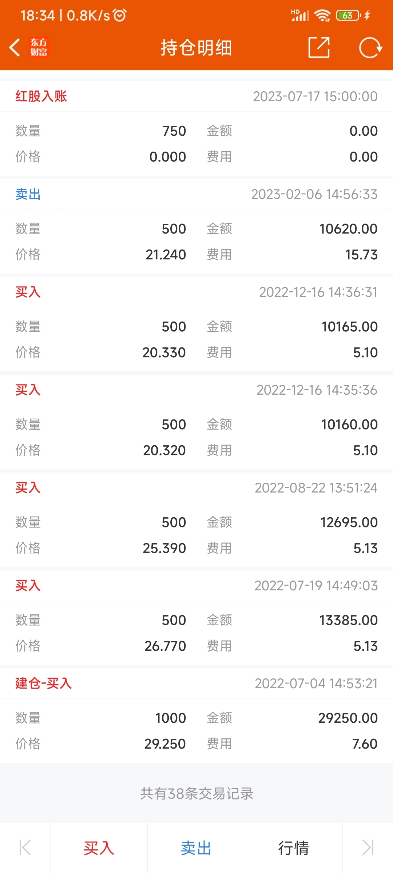This screenshot has width=393, height=873.
Task: Tap the battery indicator icon
Action: click(x=349, y=15)
